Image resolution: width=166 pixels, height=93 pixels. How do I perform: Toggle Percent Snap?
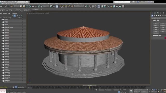[66, 6]
